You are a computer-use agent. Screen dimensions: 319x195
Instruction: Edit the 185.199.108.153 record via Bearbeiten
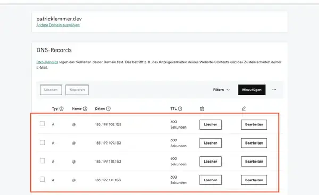coord(254,124)
